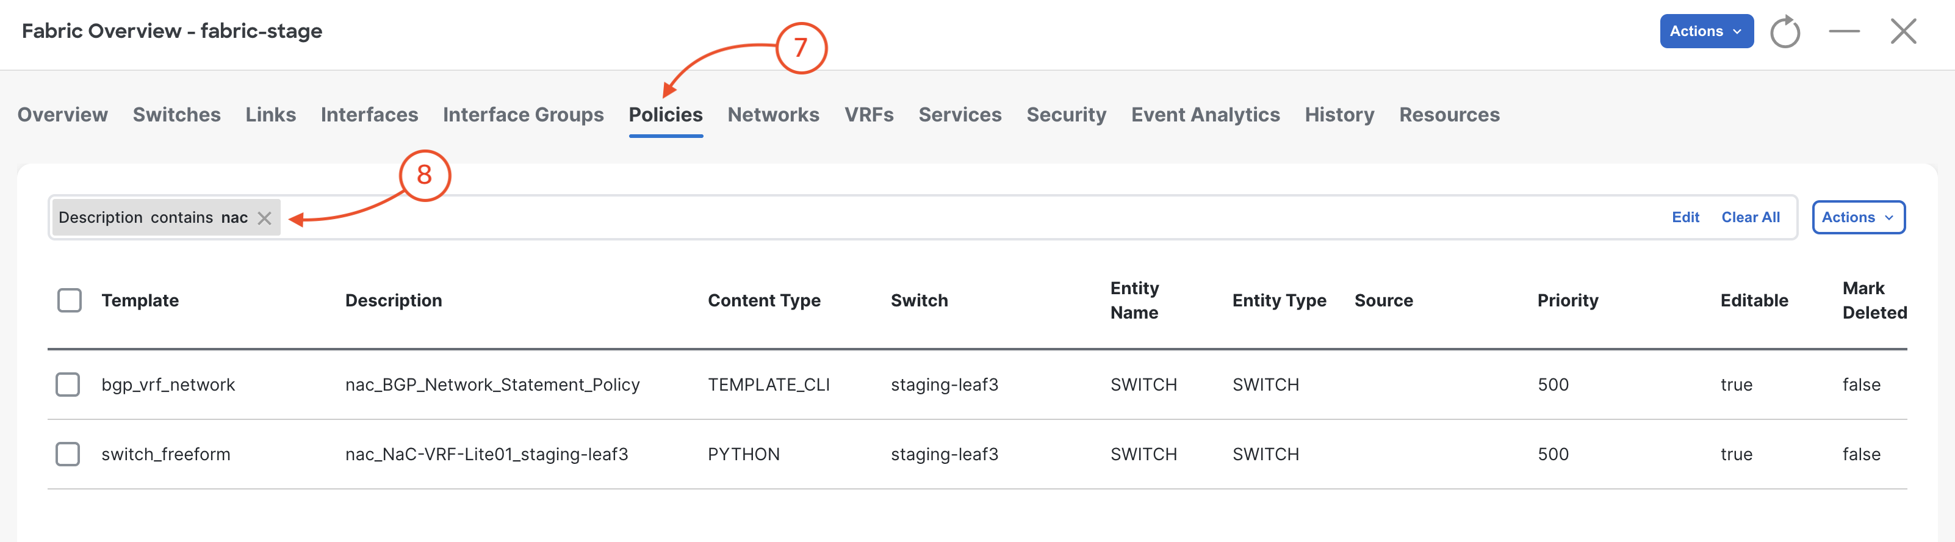Click the bgp_vrf_network template name
Viewport: 1955px width, 542px height.
[168, 385]
